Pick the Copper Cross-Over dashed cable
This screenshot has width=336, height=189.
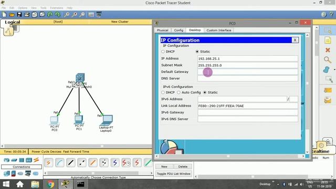[82, 163]
